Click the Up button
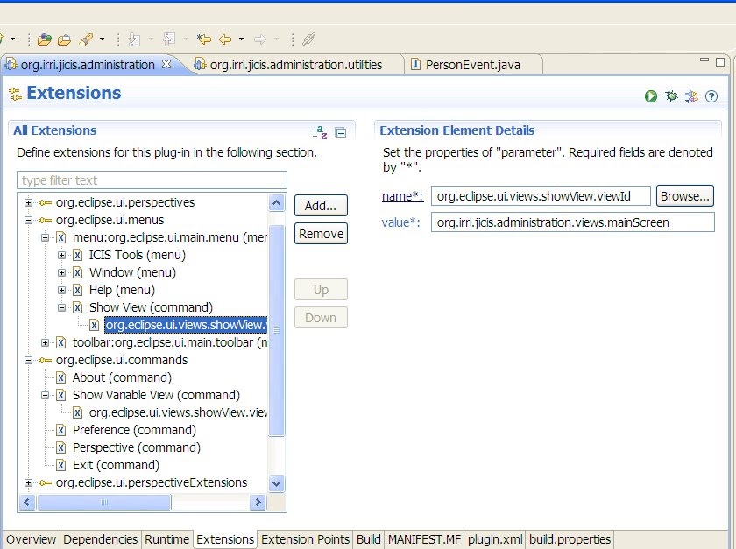Screen dimensions: 736x549 pos(321,290)
